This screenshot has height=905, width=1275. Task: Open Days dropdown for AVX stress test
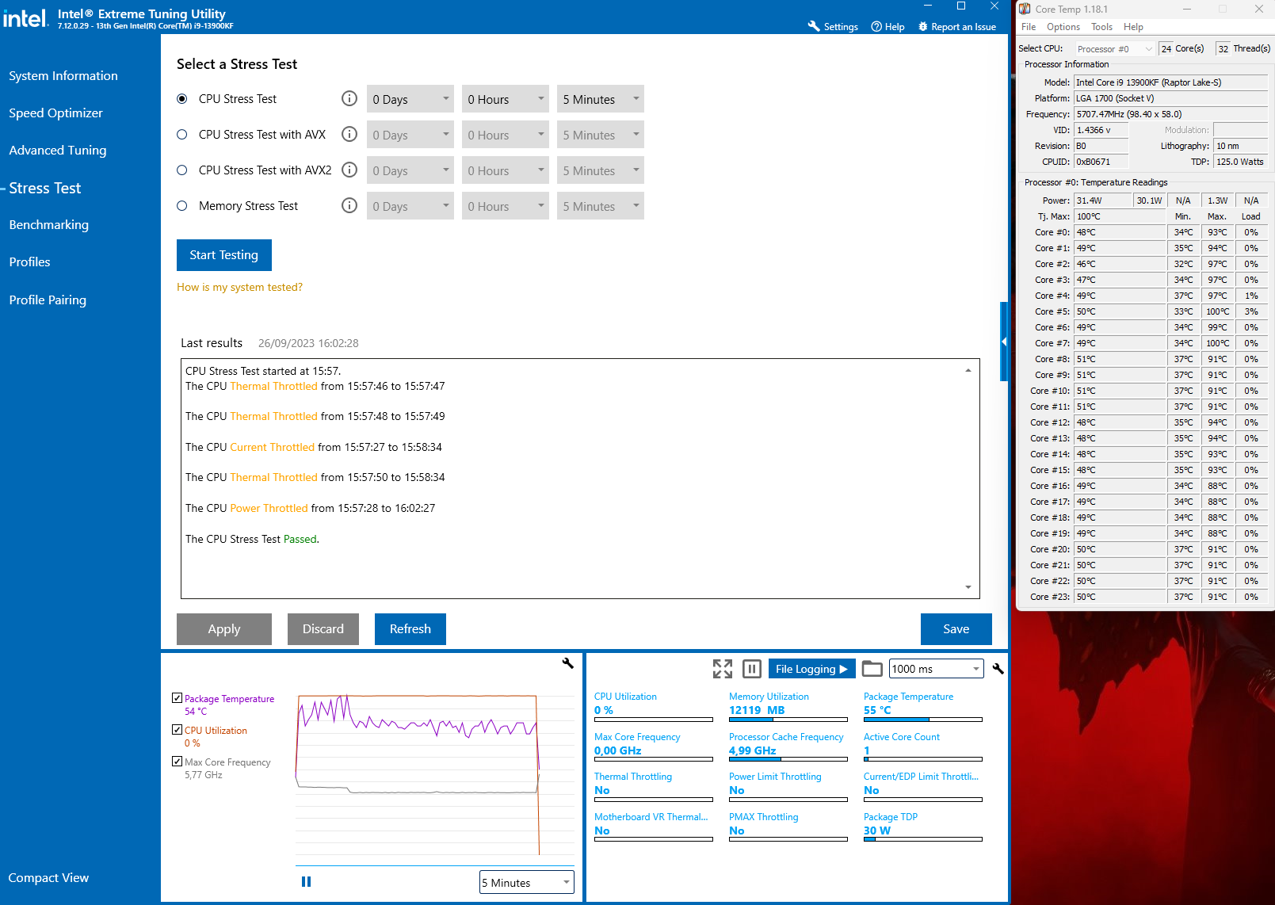410,135
